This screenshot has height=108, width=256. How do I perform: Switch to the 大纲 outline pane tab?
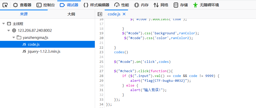(71, 14)
